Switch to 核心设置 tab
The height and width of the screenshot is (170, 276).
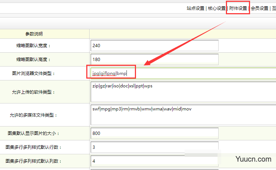click(217, 8)
